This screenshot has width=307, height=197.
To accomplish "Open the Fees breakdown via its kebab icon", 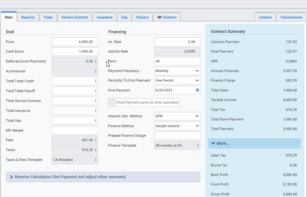I will [96, 140].
